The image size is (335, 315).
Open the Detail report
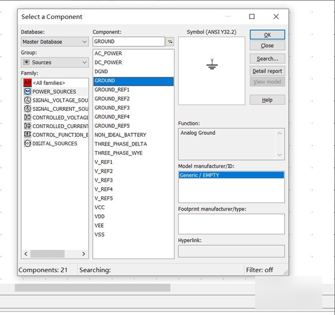pyautogui.click(x=267, y=71)
